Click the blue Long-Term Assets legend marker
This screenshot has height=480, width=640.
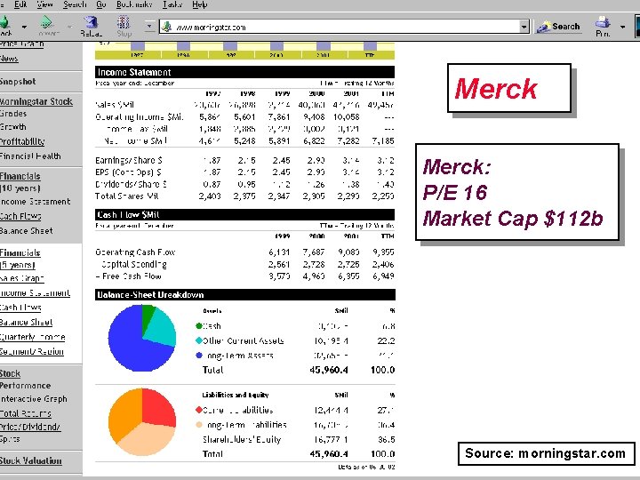199,355
